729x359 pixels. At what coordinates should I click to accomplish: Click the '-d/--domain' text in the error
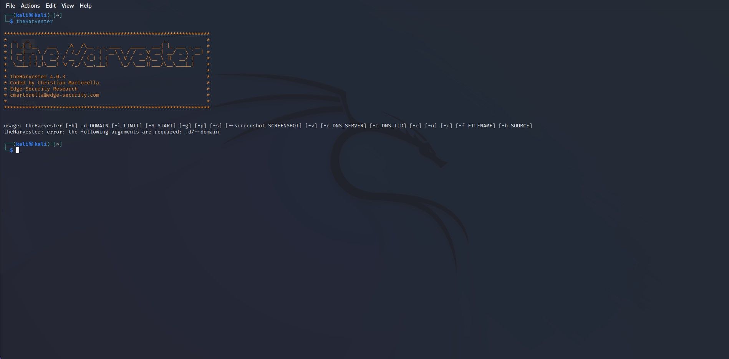tap(202, 132)
